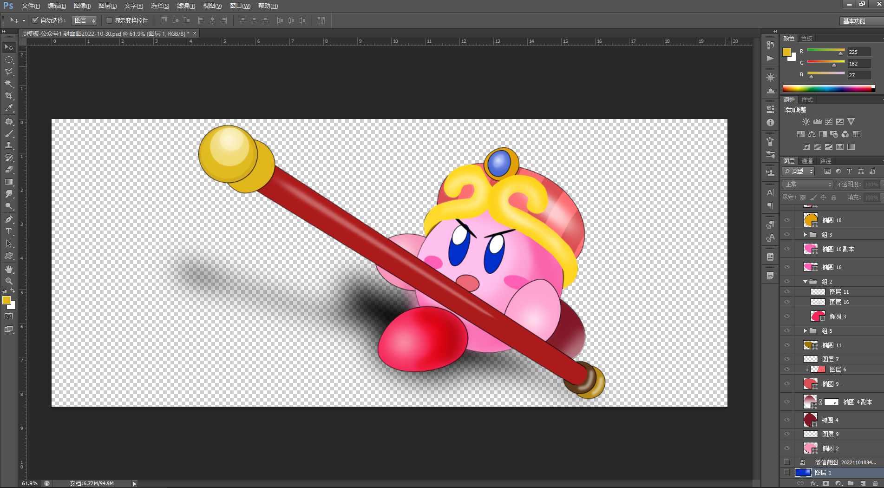The image size is (884, 488).
Task: Open the 图层 auto-select dropdown
Action: [84, 20]
